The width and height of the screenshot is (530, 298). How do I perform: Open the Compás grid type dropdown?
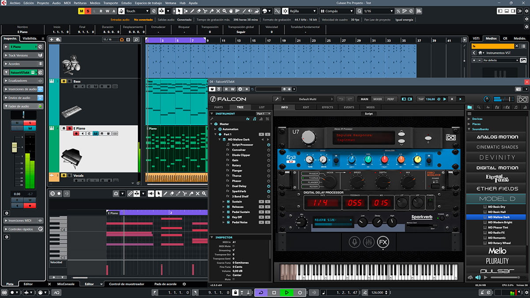[x=337, y=11]
